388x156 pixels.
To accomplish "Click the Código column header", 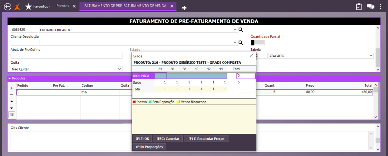I will click(87, 85).
